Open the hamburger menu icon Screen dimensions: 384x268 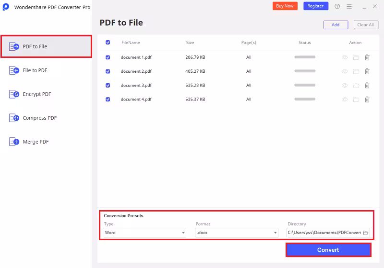point(349,6)
